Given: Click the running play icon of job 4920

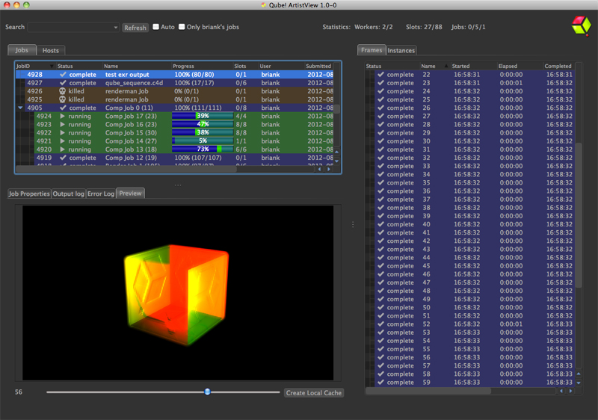Looking at the screenshot, I should point(62,149).
